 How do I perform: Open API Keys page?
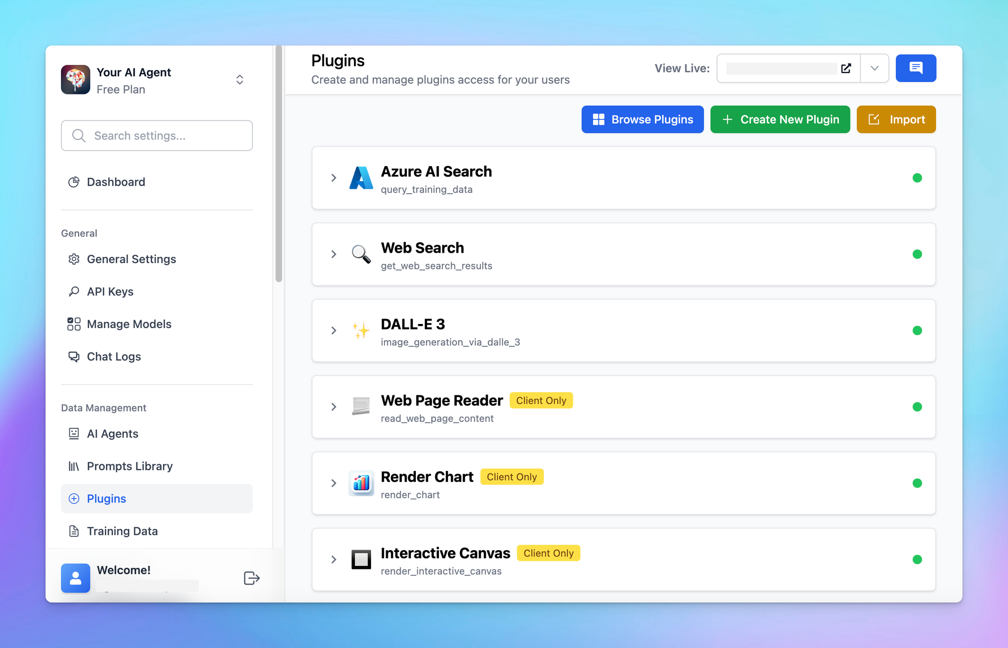point(157,292)
